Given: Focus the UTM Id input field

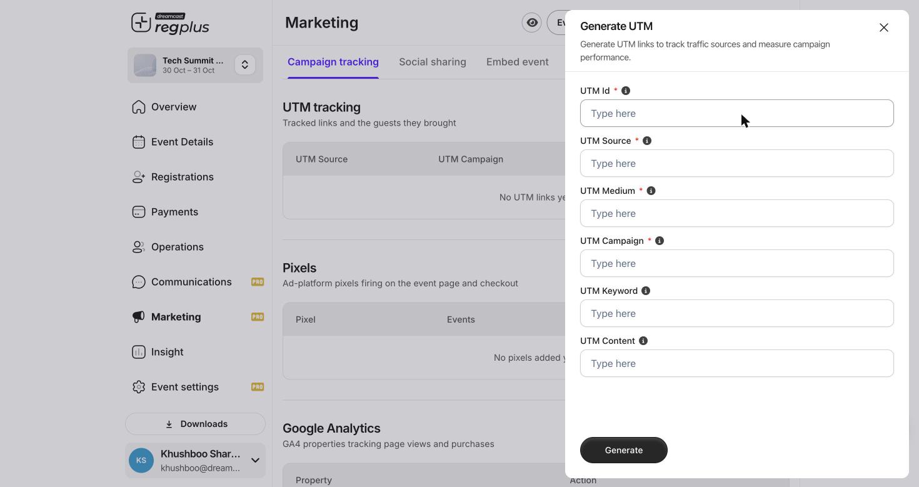Looking at the screenshot, I should 737,113.
